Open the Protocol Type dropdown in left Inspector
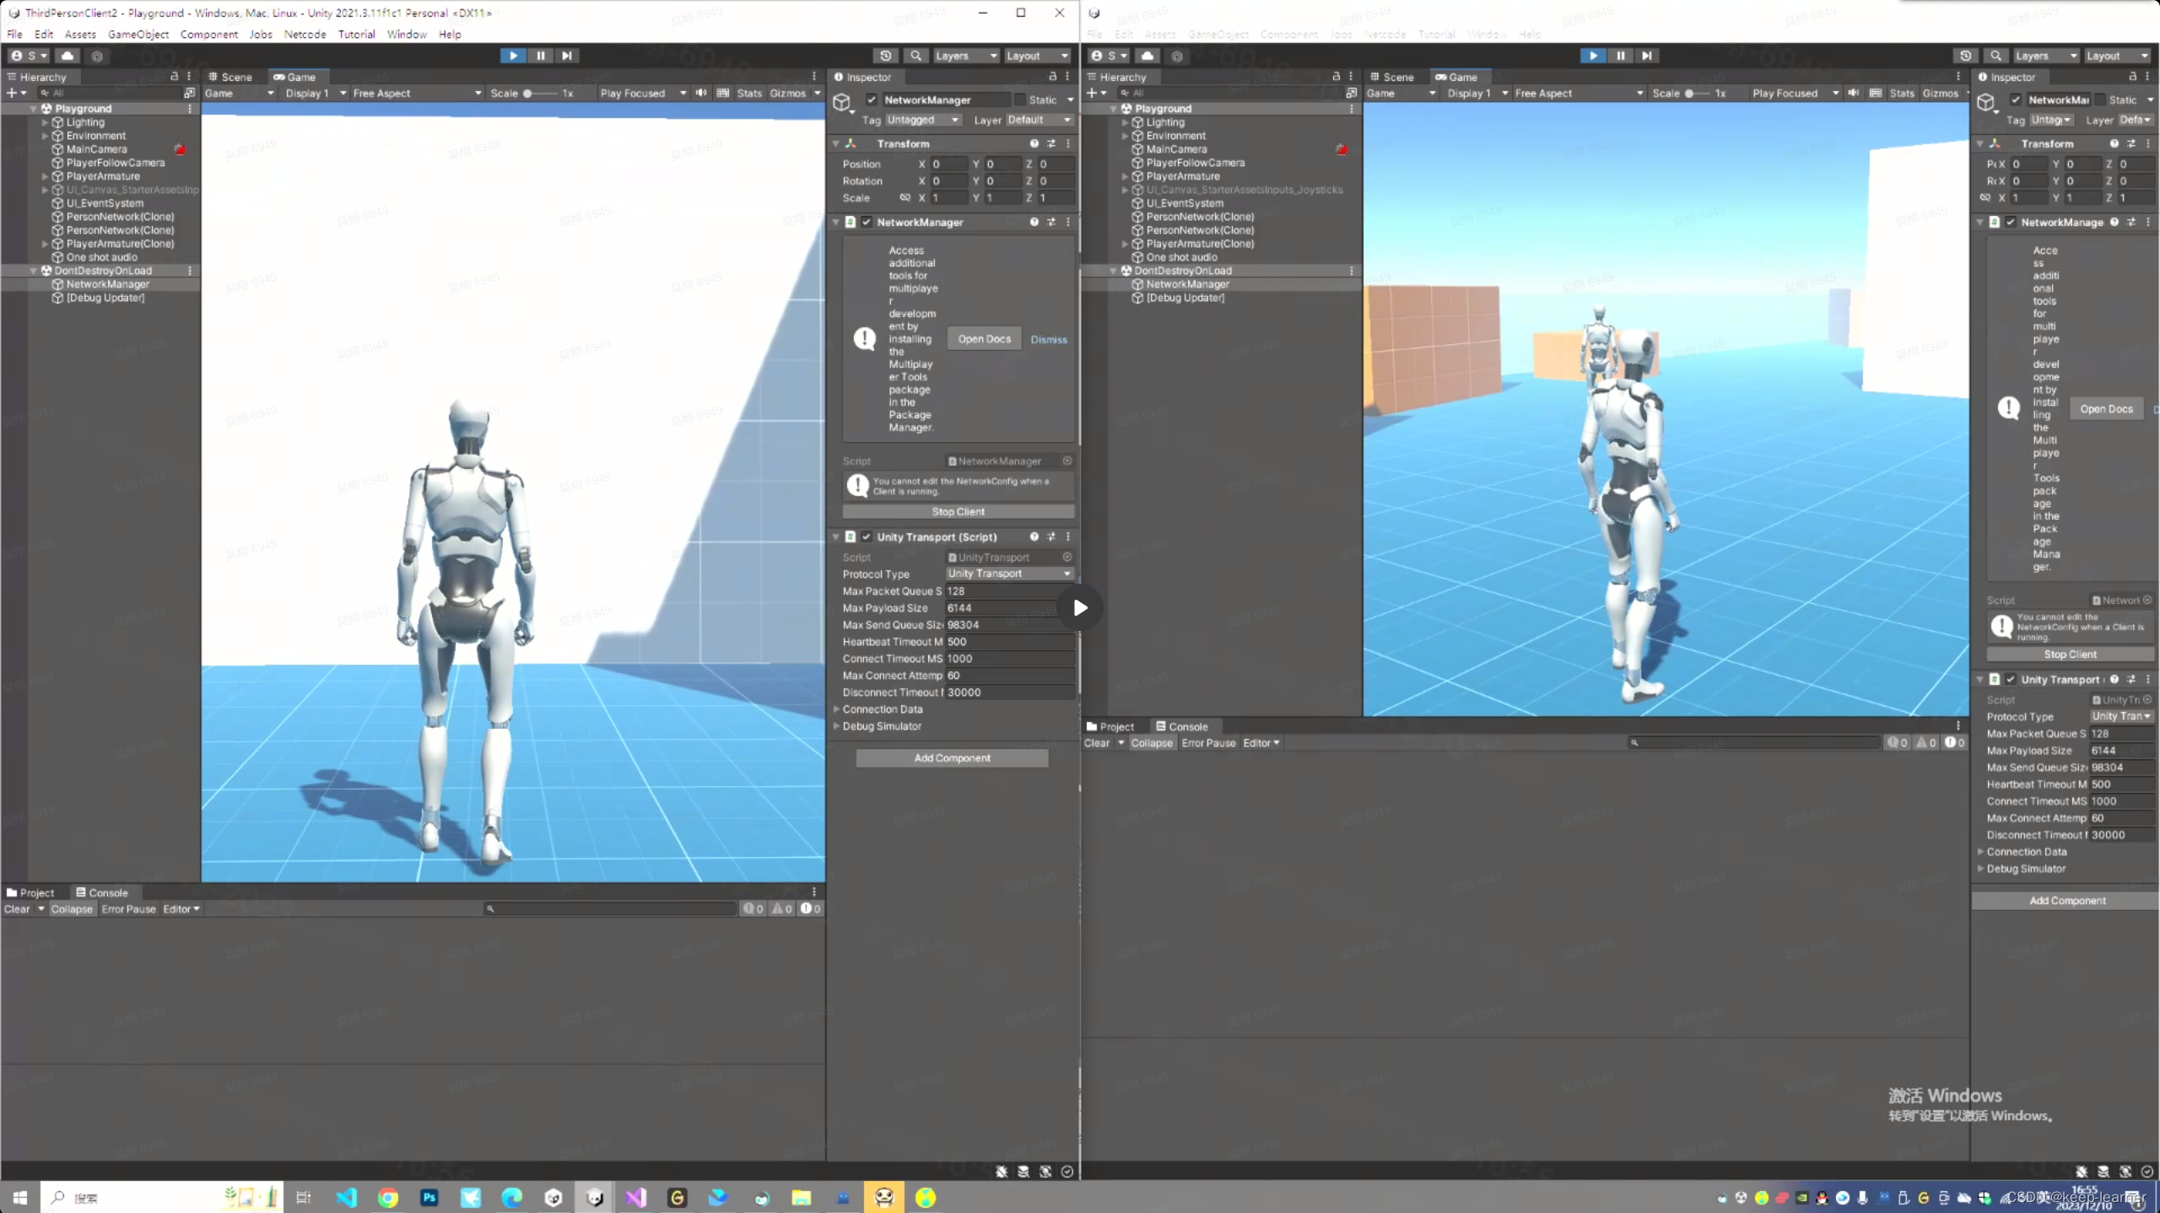 coord(1008,574)
